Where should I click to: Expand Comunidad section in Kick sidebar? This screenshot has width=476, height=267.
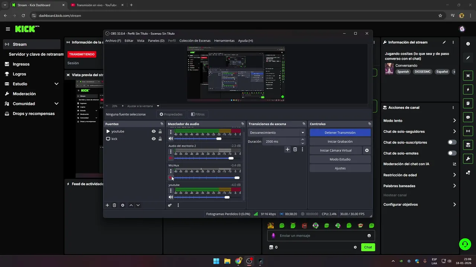point(57,104)
